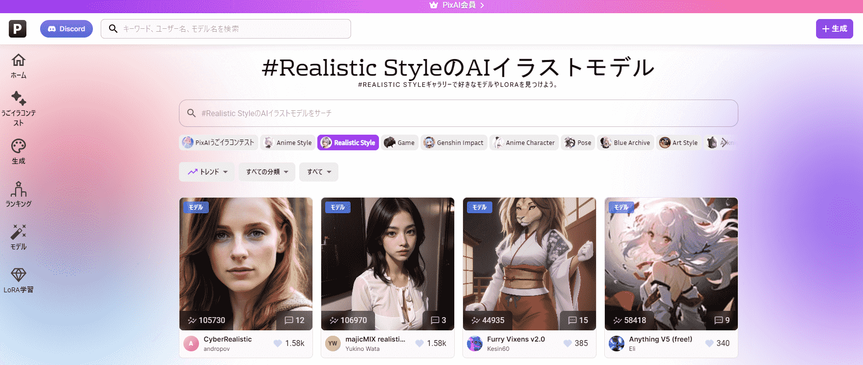This screenshot has height=365, width=863.
Task: Expand the Trend sort dropdown
Action: coord(207,172)
